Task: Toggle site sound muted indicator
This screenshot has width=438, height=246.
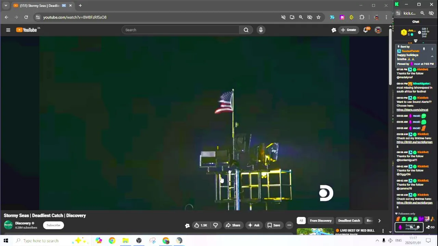Action: point(283,17)
